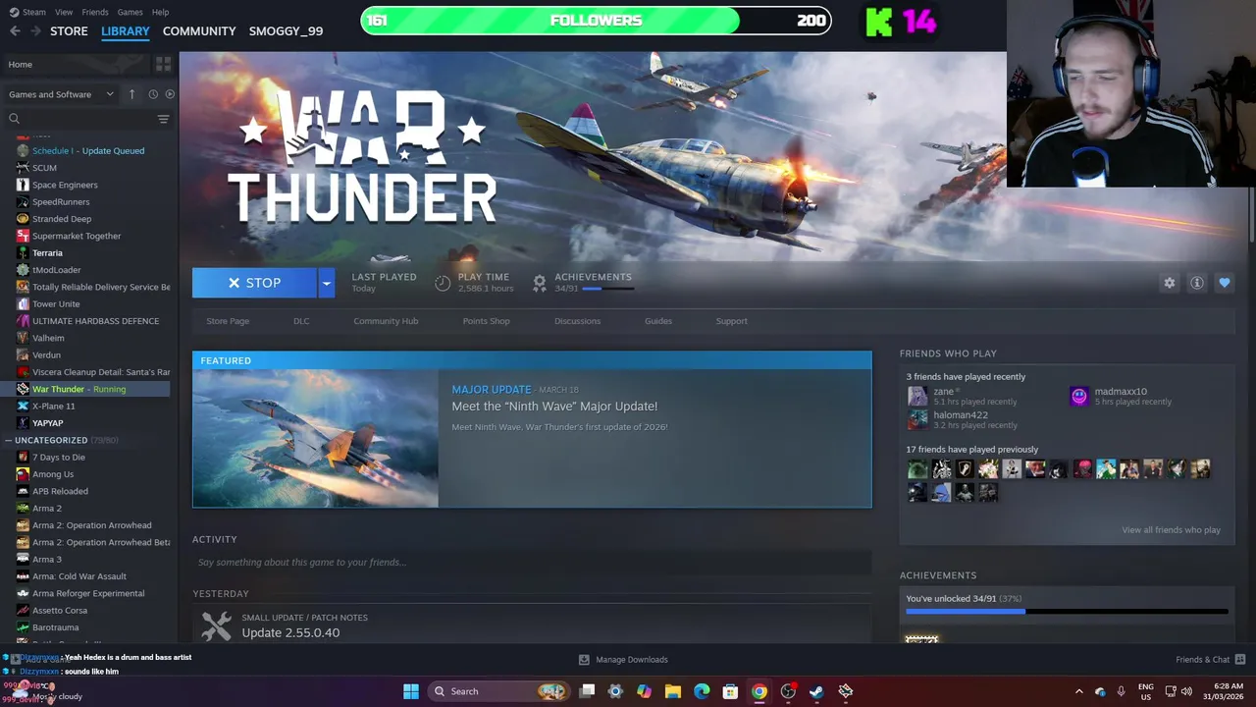Image resolution: width=1256 pixels, height=707 pixels.
Task: Open Update 2.55.0.40 patch notes
Action: (290, 632)
